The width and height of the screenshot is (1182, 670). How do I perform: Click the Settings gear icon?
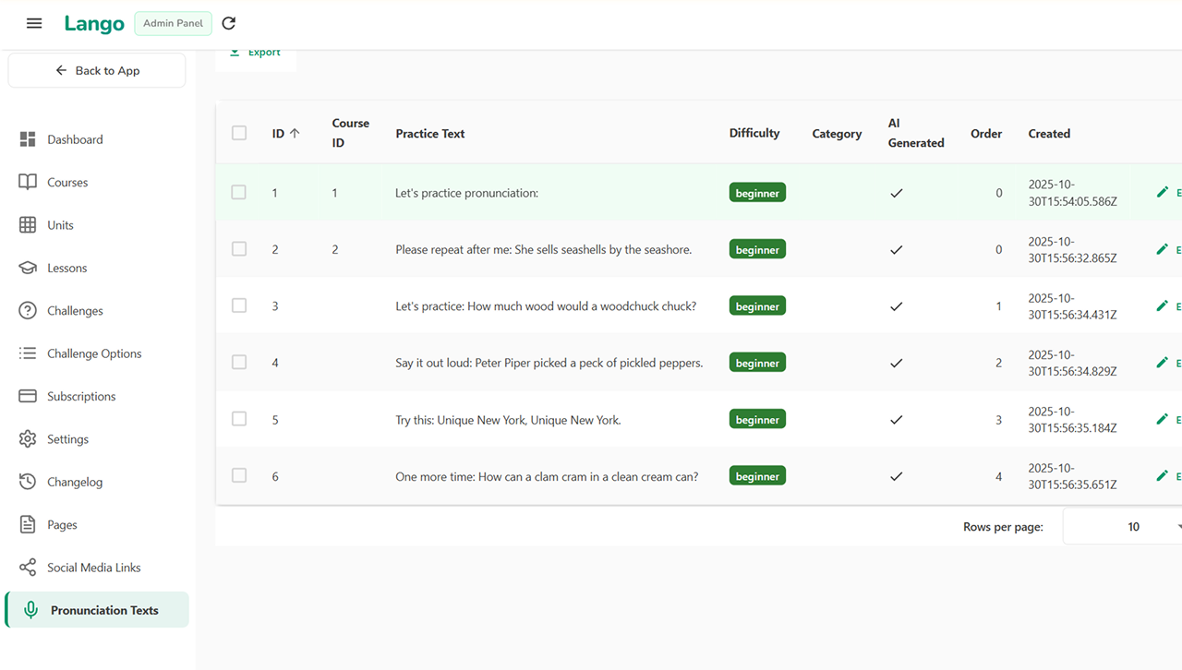(x=28, y=439)
